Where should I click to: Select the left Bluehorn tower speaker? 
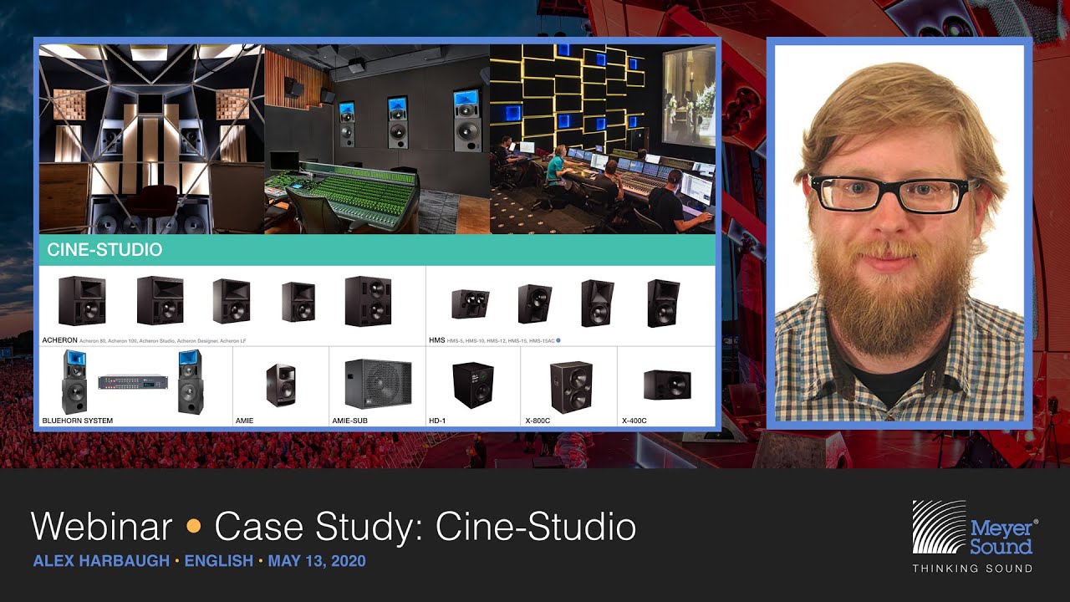[74, 381]
